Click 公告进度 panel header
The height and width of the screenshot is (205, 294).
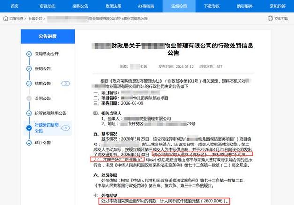click(x=48, y=36)
